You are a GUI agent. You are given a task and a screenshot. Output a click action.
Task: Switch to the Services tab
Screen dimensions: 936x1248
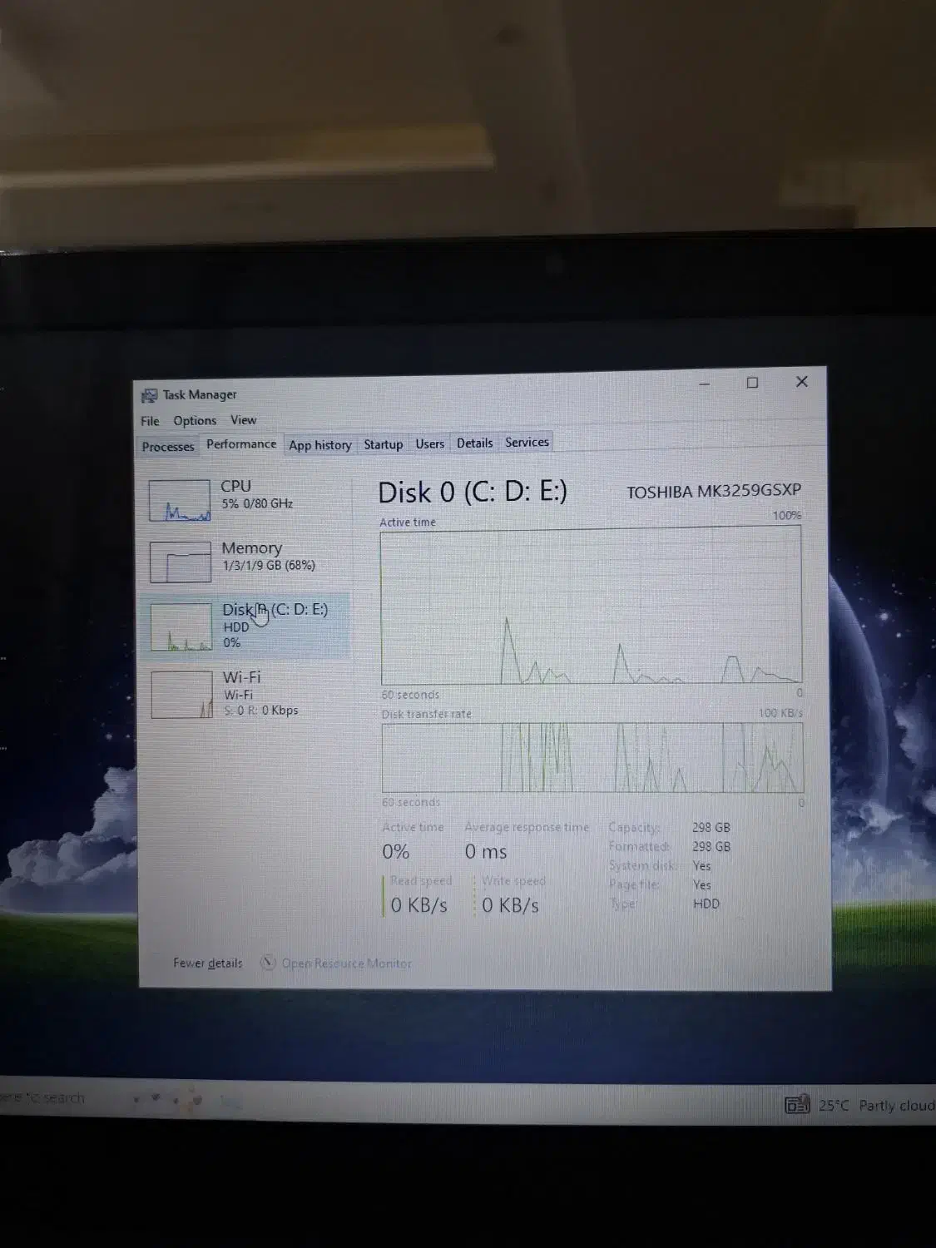(526, 442)
